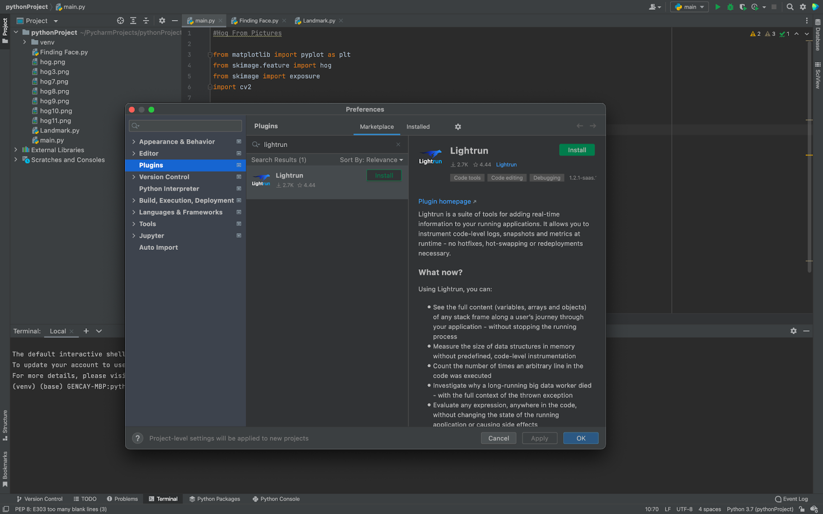Open the SciView tool window on right sidebar
The width and height of the screenshot is (823, 514).
point(817,75)
